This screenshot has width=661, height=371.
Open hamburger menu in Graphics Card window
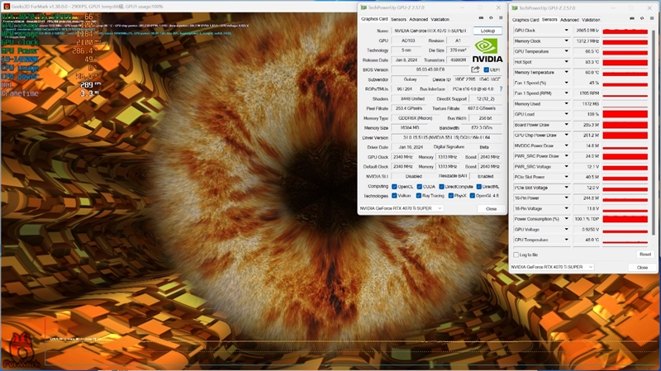[x=501, y=18]
